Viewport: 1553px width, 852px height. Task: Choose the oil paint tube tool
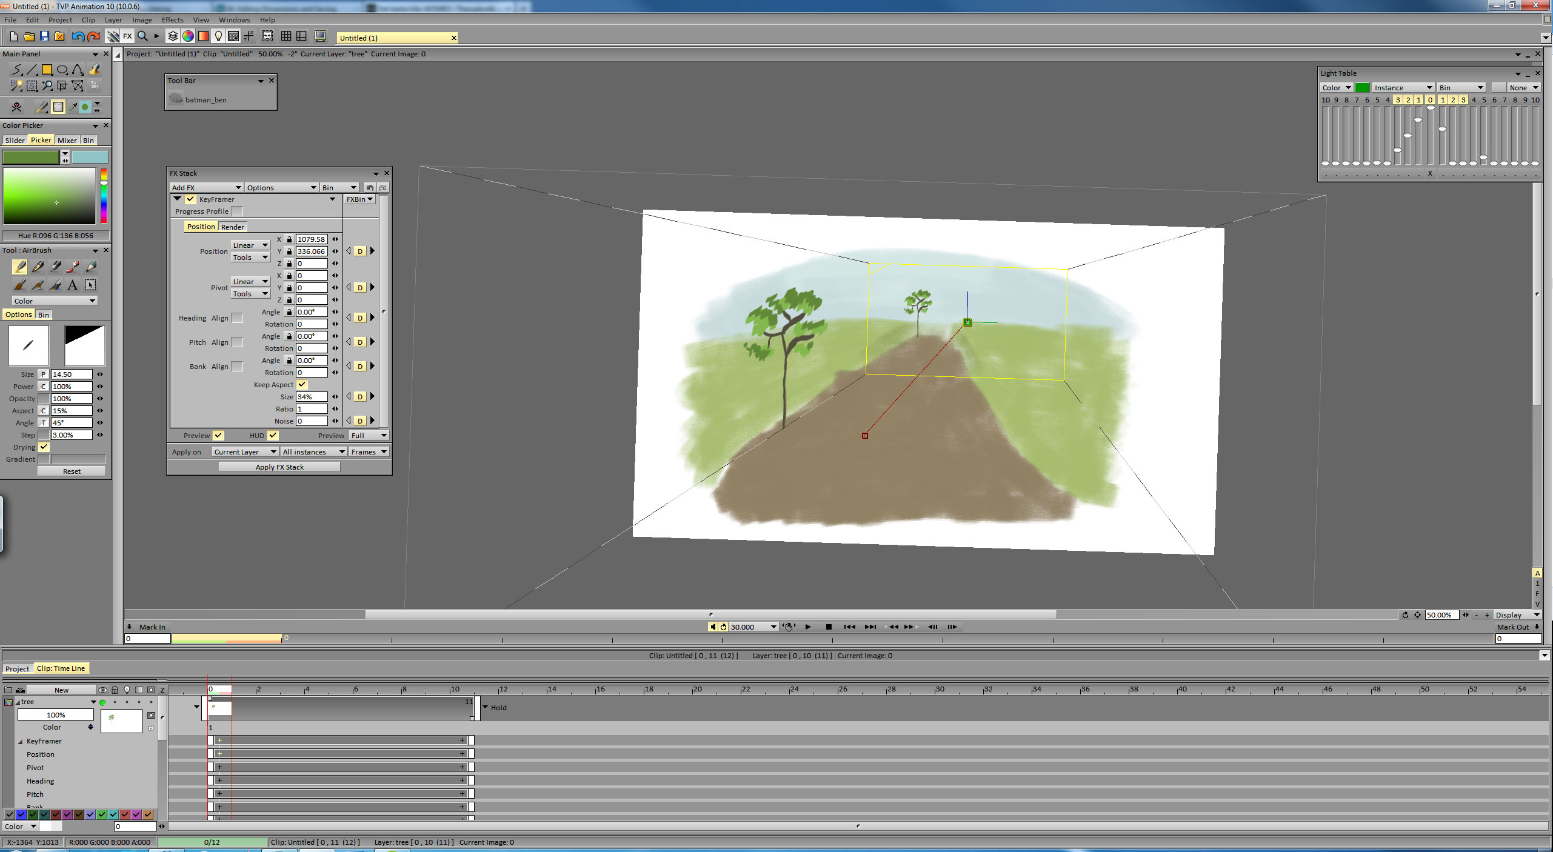pyautogui.click(x=73, y=267)
